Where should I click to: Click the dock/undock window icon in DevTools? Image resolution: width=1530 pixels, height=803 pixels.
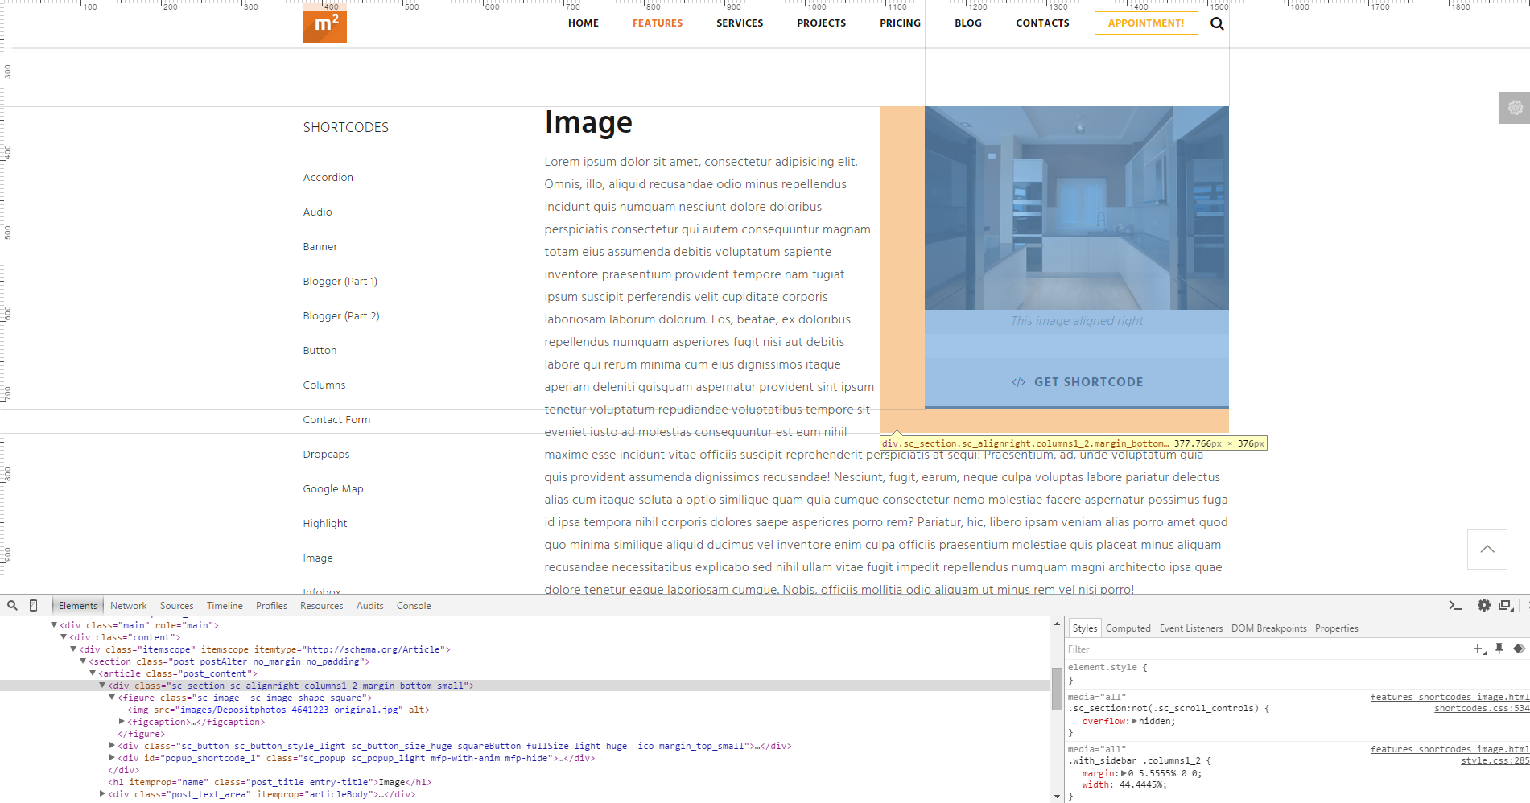coord(1505,606)
